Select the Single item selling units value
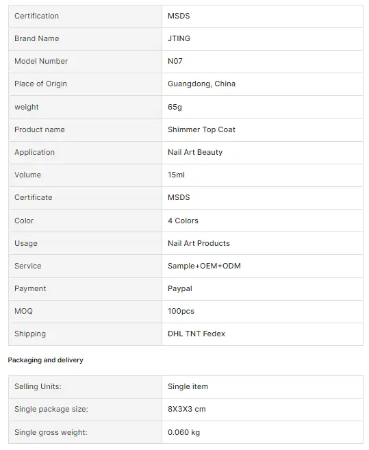369x450 pixels. pyautogui.click(x=188, y=386)
